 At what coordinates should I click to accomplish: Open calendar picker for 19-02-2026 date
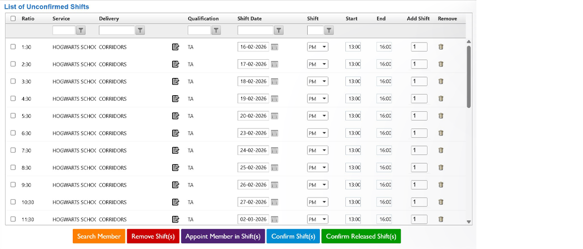click(274, 98)
